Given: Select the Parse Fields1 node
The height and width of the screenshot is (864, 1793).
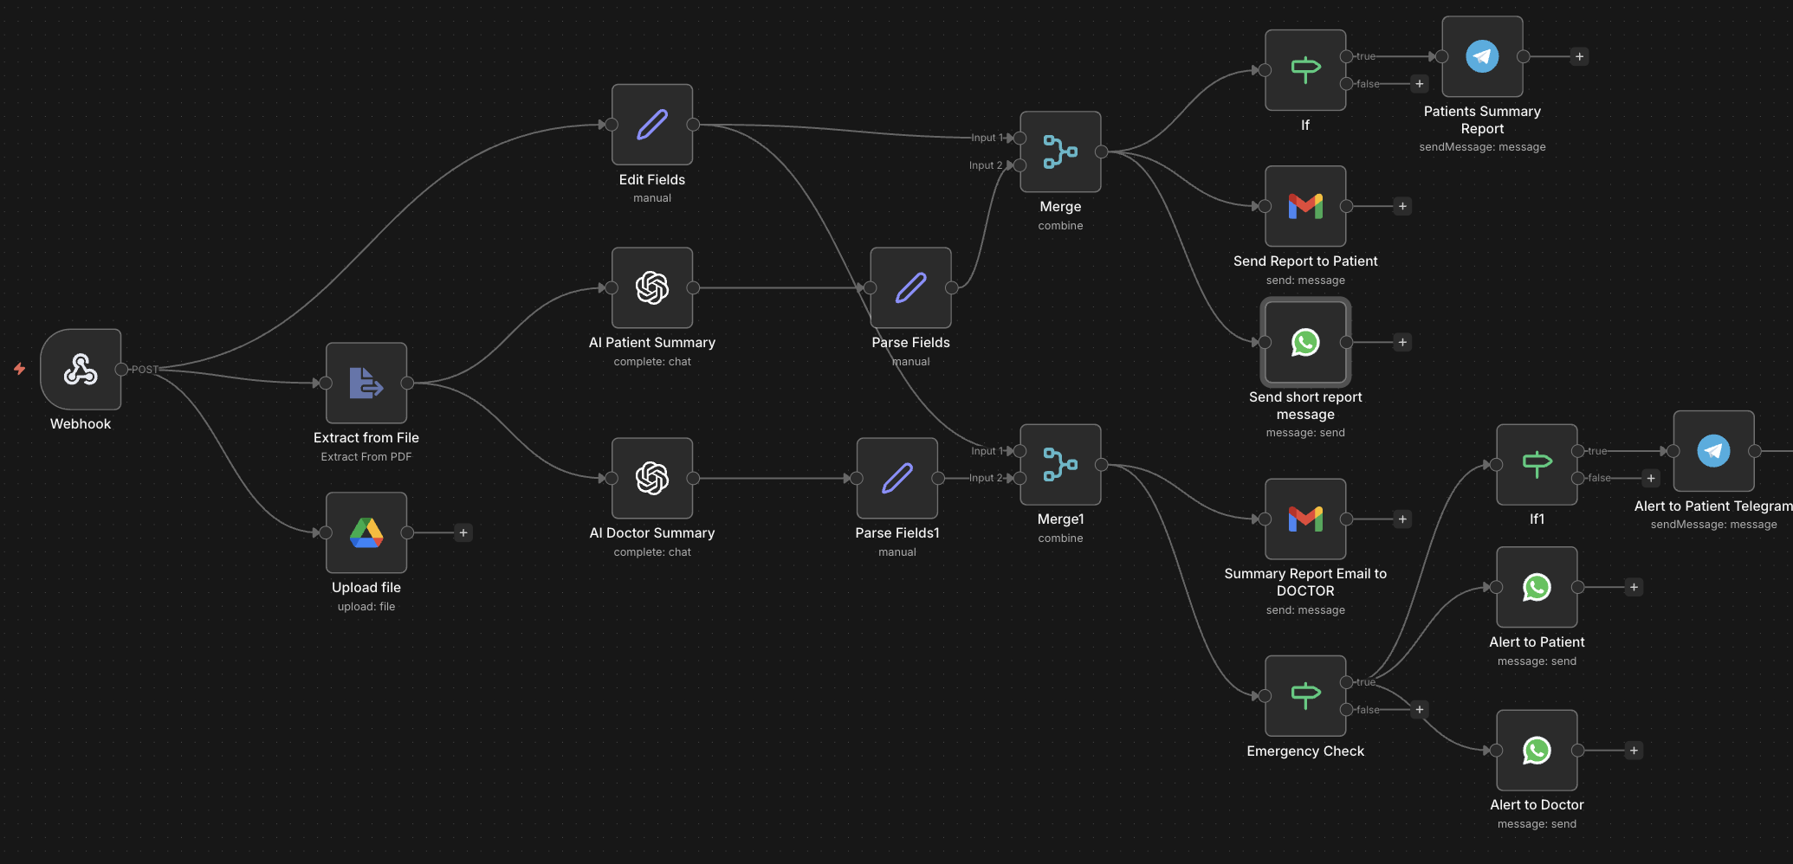Looking at the screenshot, I should click(897, 478).
